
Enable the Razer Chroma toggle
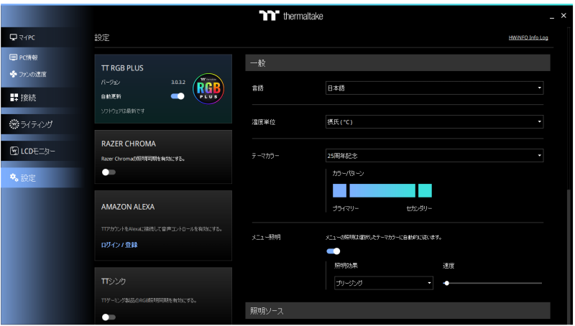point(109,172)
